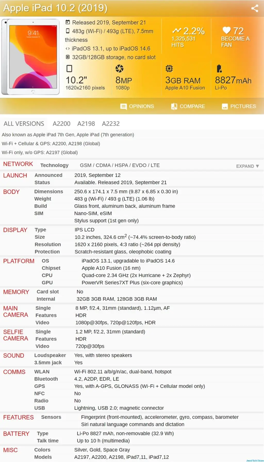Click the WLAN label

click(x=42, y=371)
